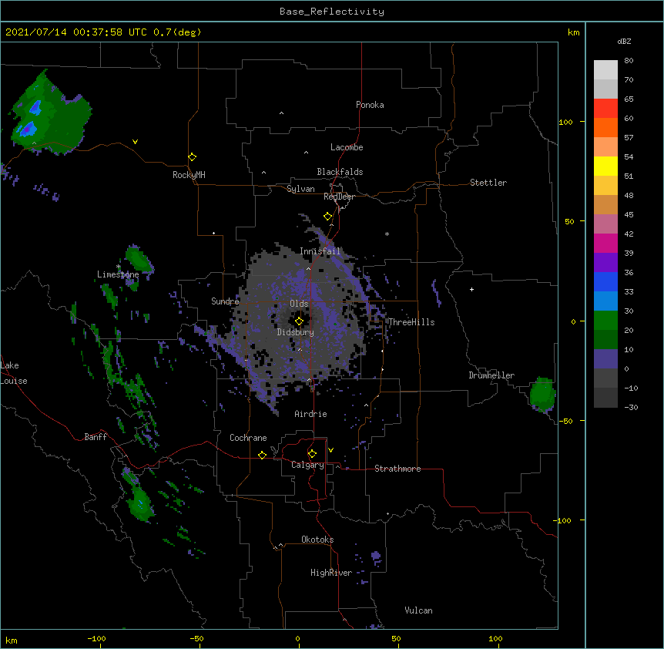The height and width of the screenshot is (649, 664).
Task: Click the HighRiver city label
Action: (x=331, y=573)
